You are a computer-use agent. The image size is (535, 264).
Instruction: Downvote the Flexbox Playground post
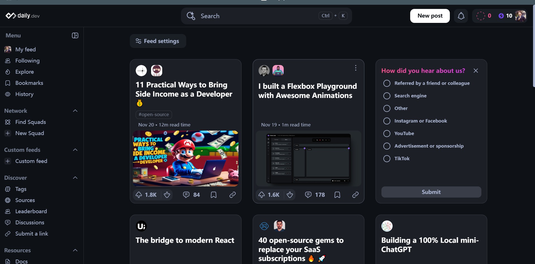pos(290,195)
